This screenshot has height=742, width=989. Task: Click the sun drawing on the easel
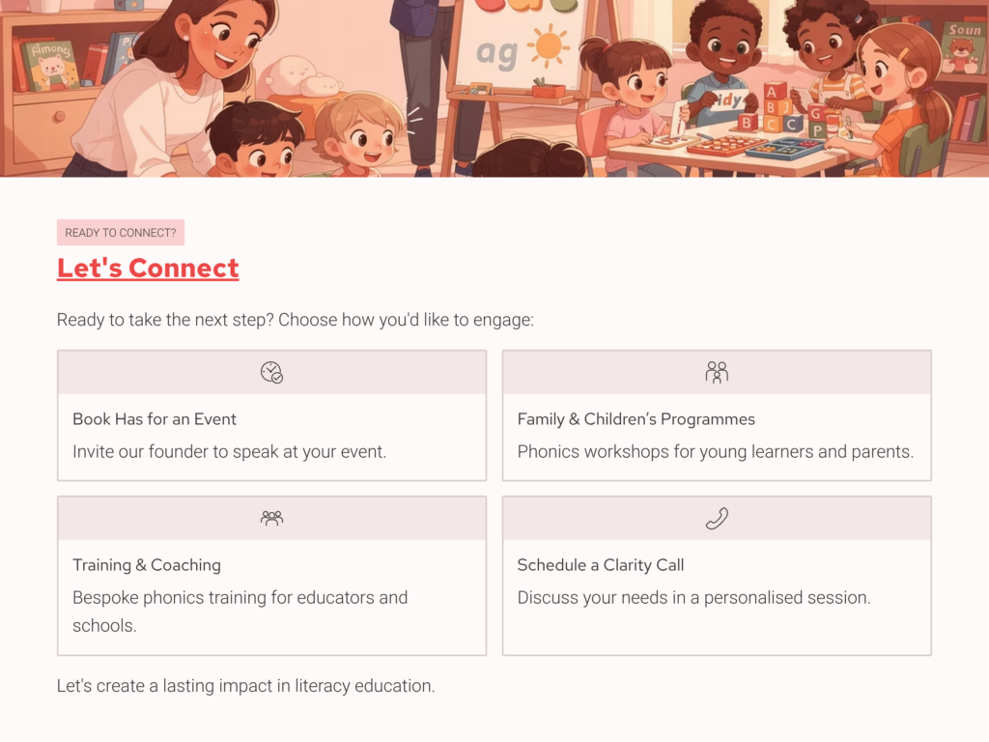click(x=551, y=45)
